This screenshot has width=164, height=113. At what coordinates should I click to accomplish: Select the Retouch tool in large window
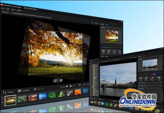[x=109, y=52]
